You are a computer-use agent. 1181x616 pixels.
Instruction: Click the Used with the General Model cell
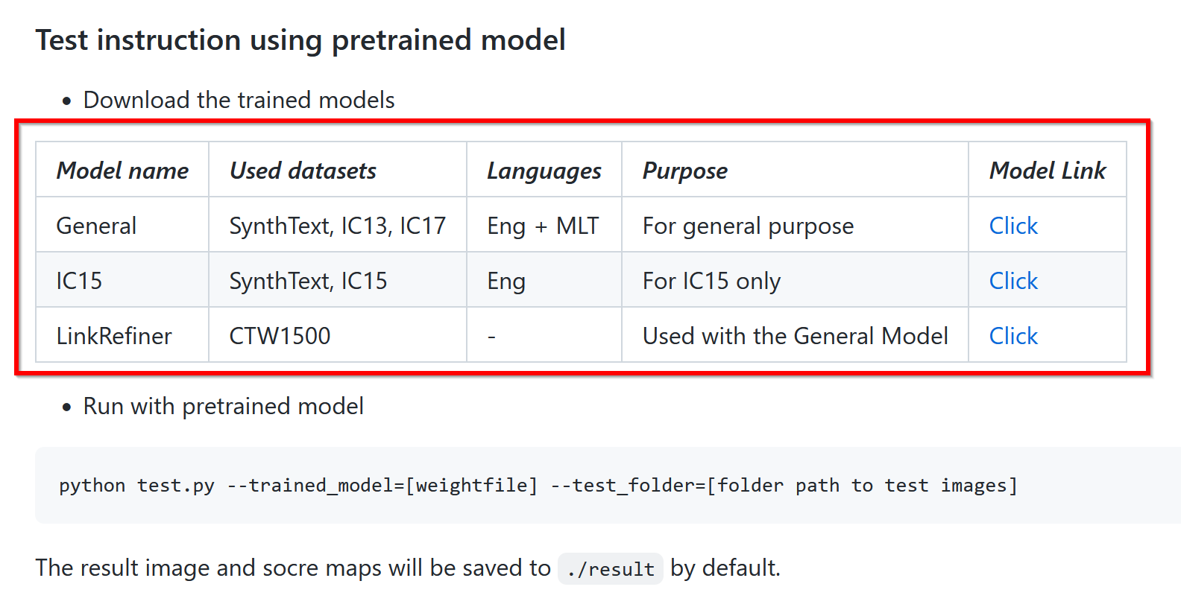click(795, 336)
